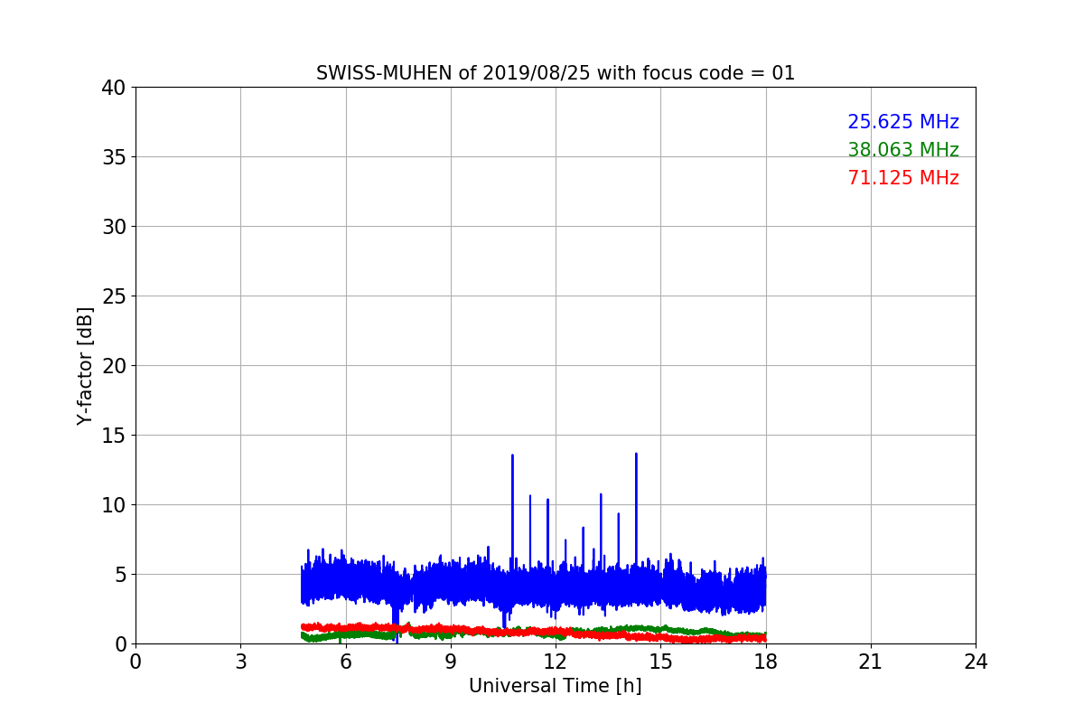Click x-axis tick label 9
This screenshot has width=1084, height=723.
click(x=450, y=662)
